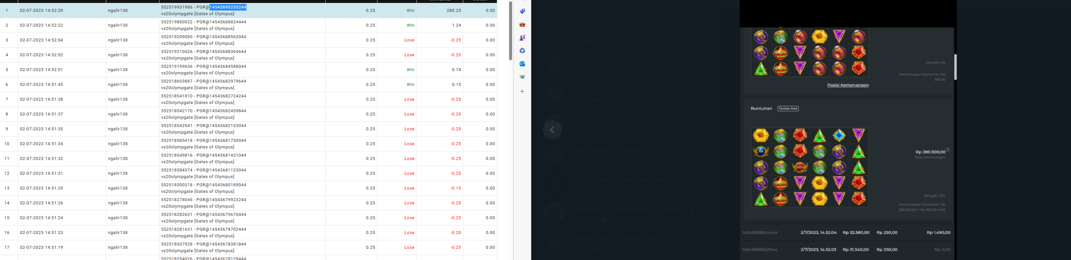
Task: Open the Tools briefcase icon in the sidebar
Action: [x=522, y=24]
